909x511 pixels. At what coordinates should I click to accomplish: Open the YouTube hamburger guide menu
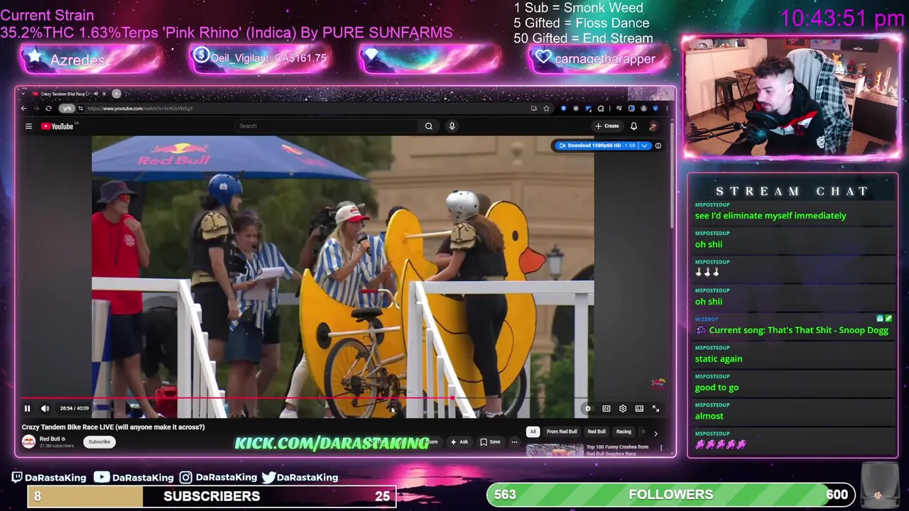28,126
